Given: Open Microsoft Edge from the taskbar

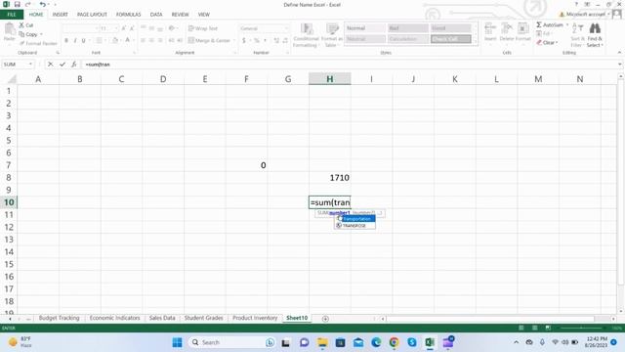Looking at the screenshot, I should point(376,342).
